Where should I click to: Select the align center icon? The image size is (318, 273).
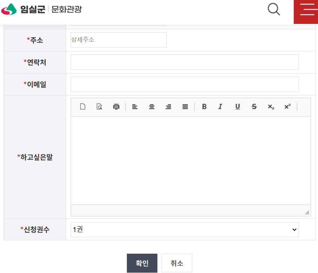tap(151, 107)
